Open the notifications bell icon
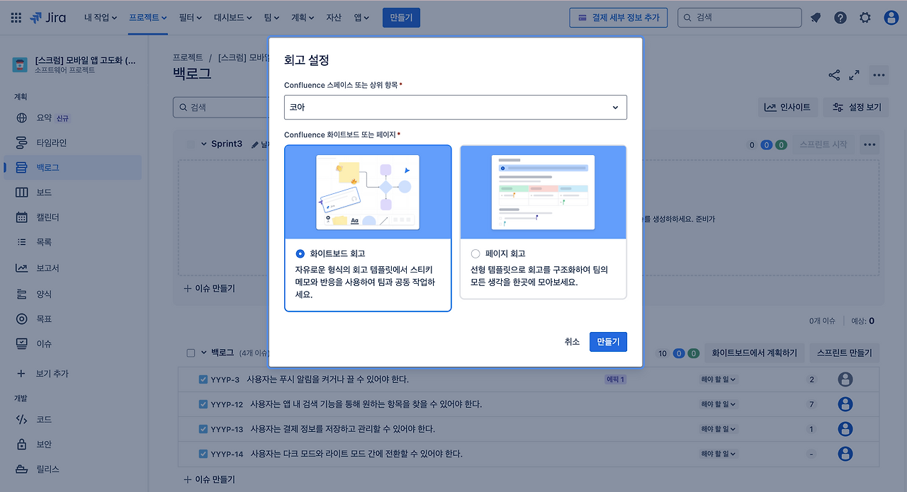 point(815,17)
